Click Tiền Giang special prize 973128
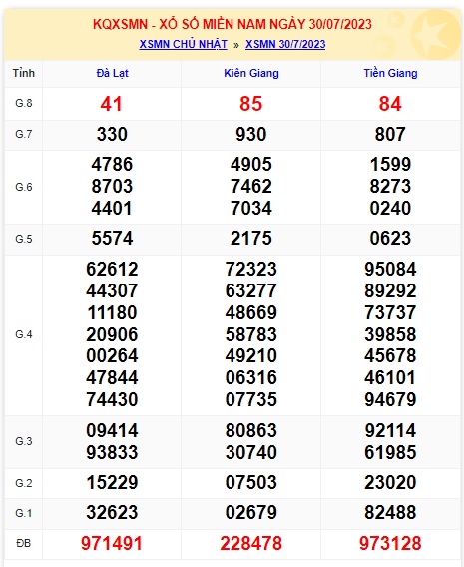The width and height of the screenshot is (464, 567). click(390, 543)
